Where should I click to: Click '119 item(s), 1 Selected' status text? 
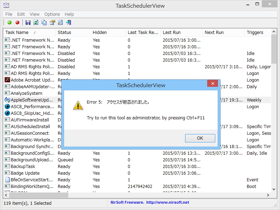(28, 203)
